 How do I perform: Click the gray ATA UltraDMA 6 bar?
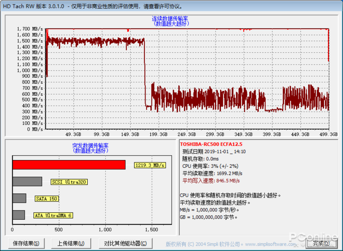pos(19,215)
